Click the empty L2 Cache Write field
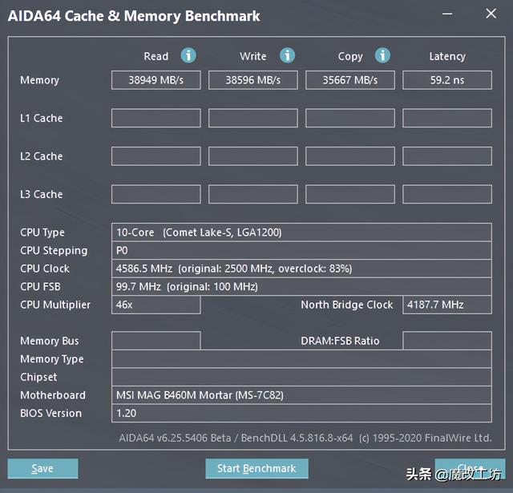 click(x=252, y=156)
